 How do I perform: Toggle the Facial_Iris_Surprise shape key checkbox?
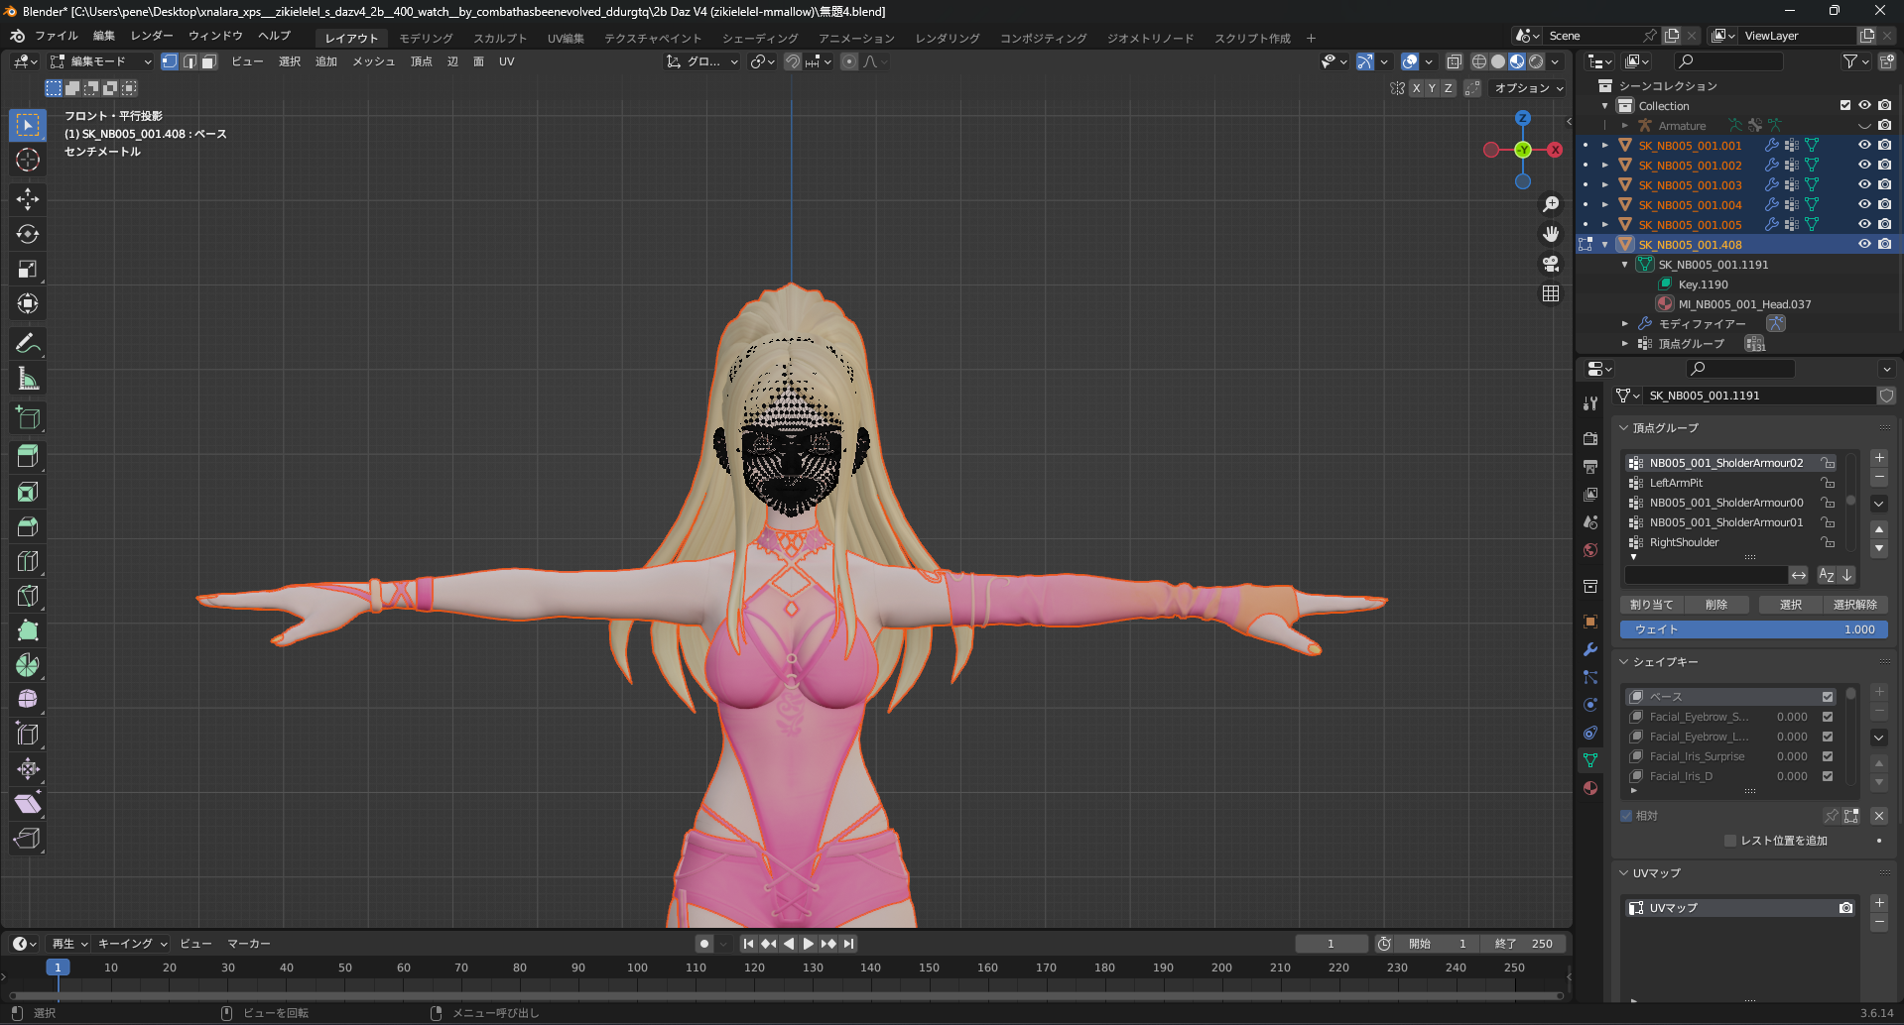(x=1828, y=756)
